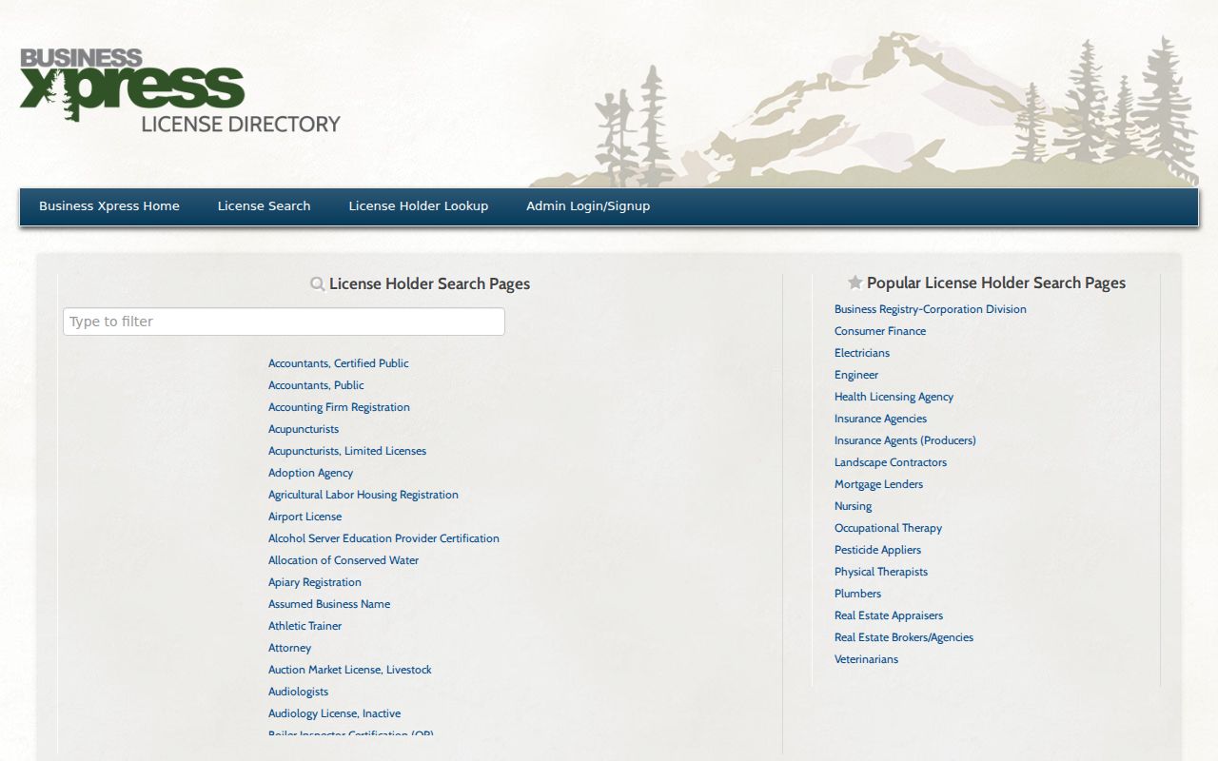Screen dimensions: 1218x761
Task: Select Veterinarians popular link
Action: (x=866, y=659)
